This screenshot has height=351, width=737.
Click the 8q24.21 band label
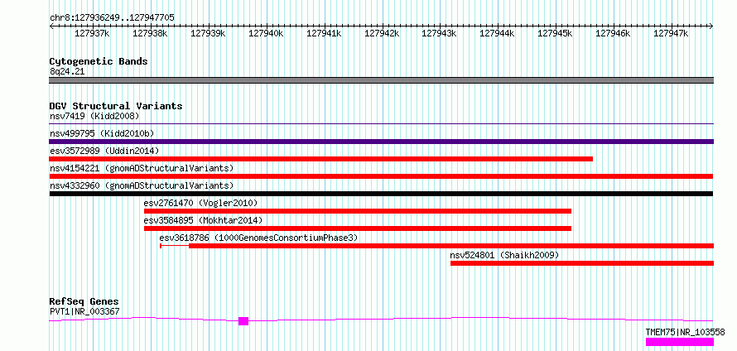(67, 72)
